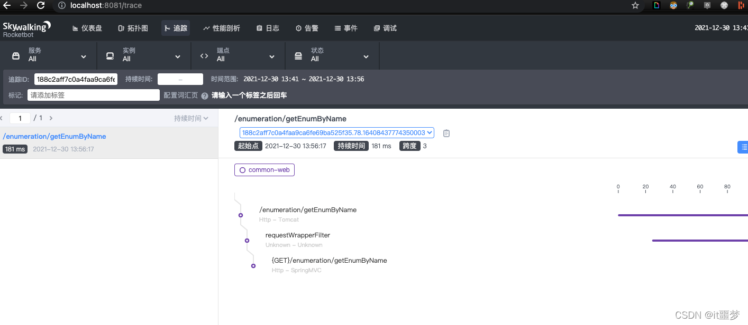Viewport: 748px width, 325px height.
Task: Click the 起始点 start time label
Action: [x=248, y=146]
